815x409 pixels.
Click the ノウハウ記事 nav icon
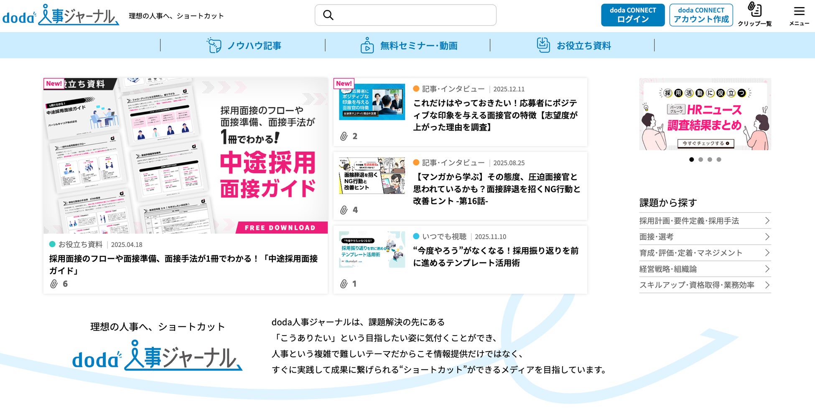tap(214, 45)
